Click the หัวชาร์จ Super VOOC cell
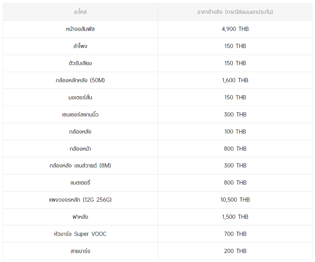The image size is (315, 262). click(80, 234)
